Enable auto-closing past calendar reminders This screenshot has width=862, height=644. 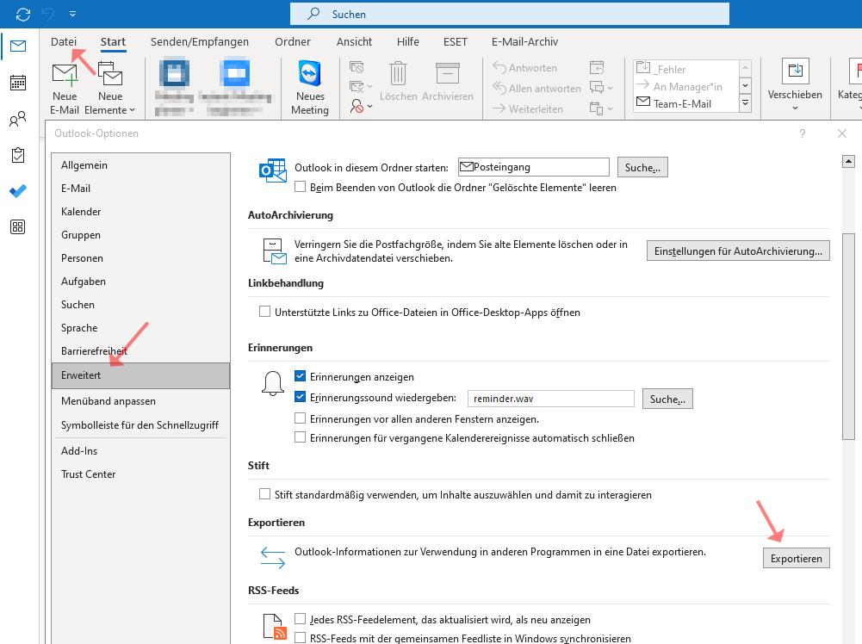pos(301,437)
